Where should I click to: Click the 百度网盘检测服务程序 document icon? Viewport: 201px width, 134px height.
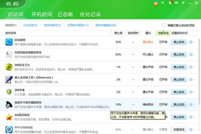[9, 54]
